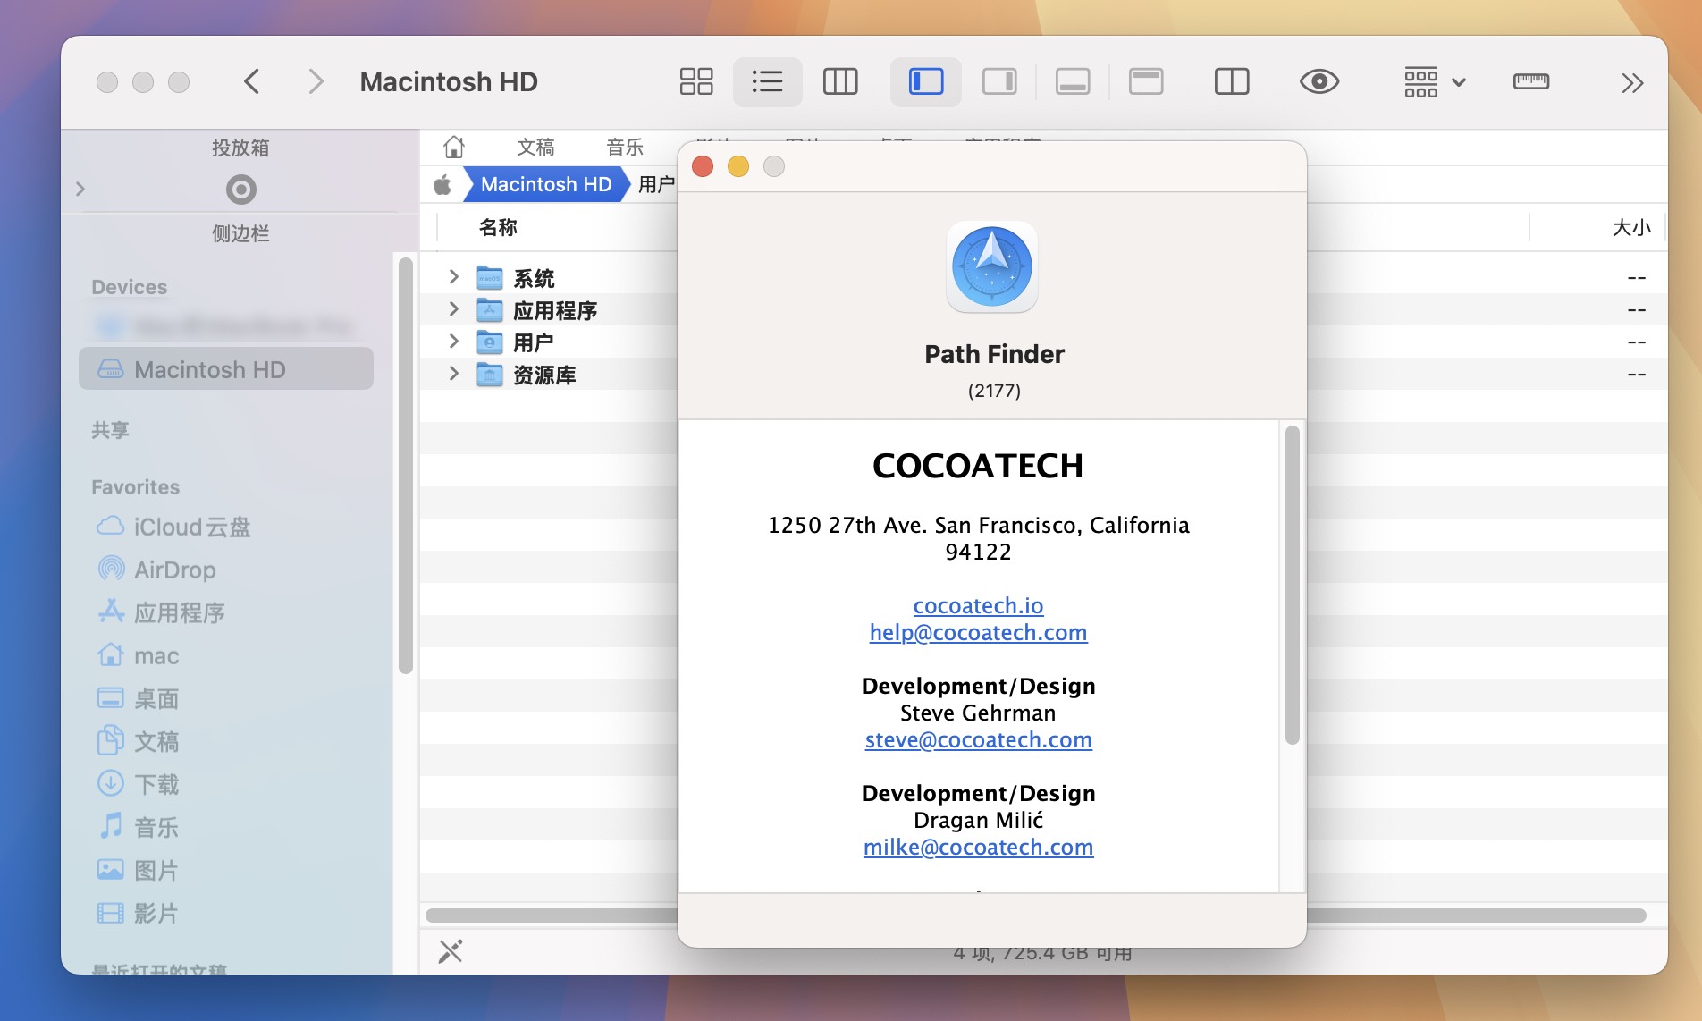This screenshot has width=1702, height=1021.
Task: Click horizontal scrollbar in file list
Action: tap(1035, 916)
